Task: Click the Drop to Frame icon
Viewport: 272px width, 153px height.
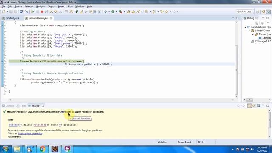Action: [x=66, y=11]
